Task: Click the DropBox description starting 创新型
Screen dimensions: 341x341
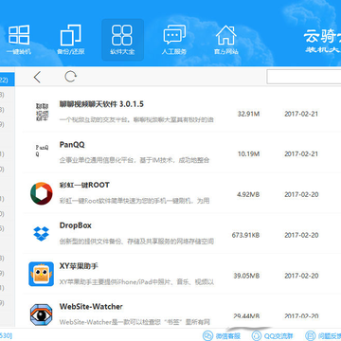Action: [136, 242]
